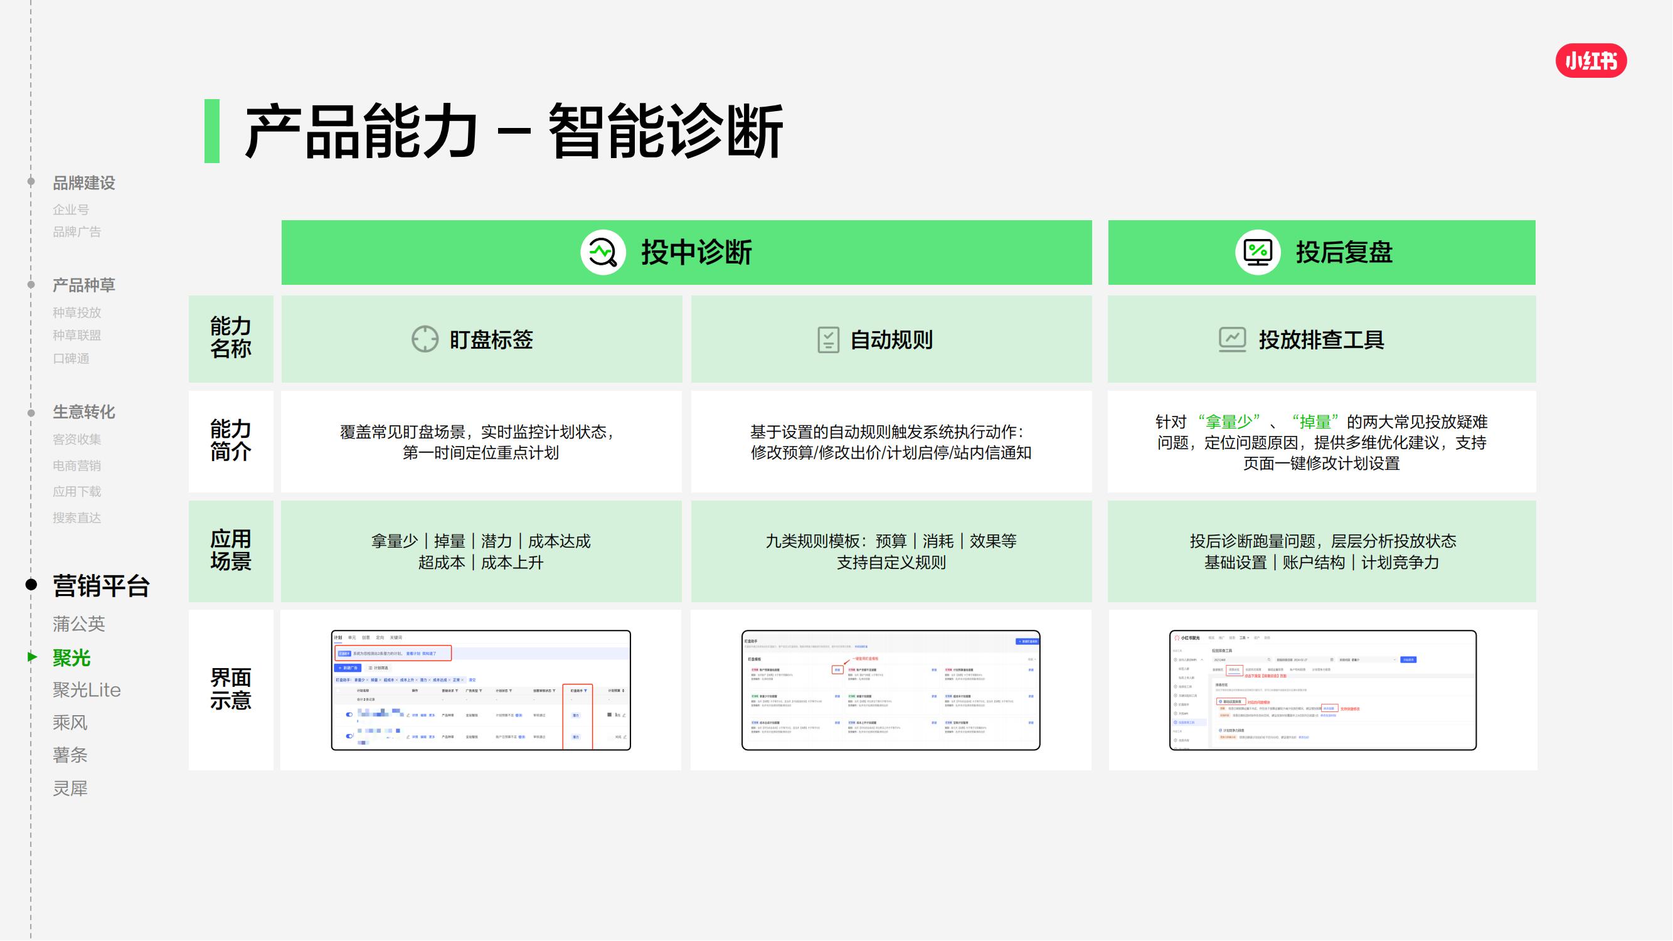Click the 自动规则 capability name
The width and height of the screenshot is (1673, 941).
891,339
